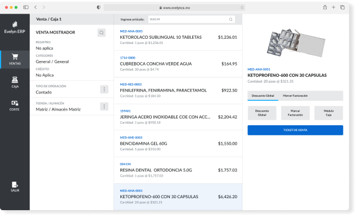Screen dimensions: 357x217
Task: Switch to the Marcar Facturación tab
Action: [x=295, y=96]
